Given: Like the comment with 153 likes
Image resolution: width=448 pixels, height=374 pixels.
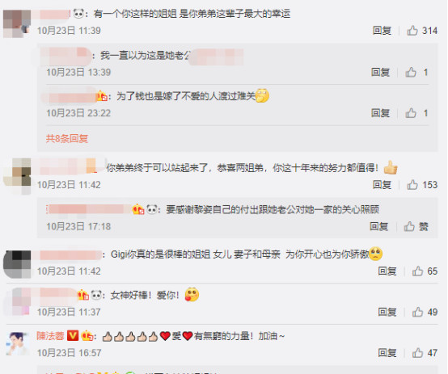Looking at the screenshot, I should tap(412, 185).
